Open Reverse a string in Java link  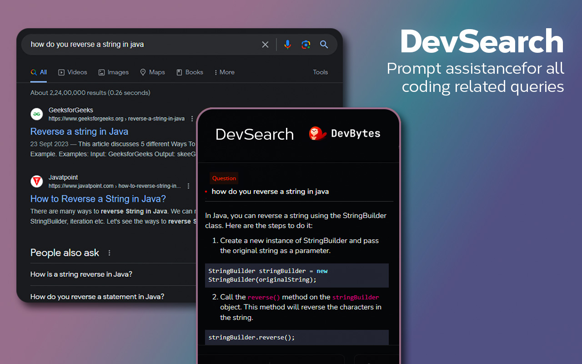click(x=79, y=131)
